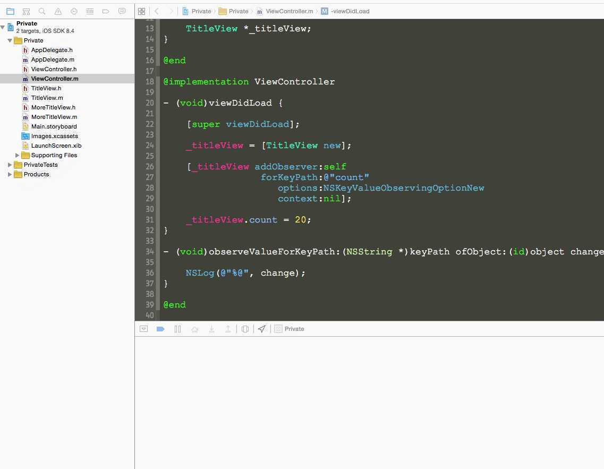
Task: Open the Debug View Hierarchy icon
Action: (x=245, y=329)
